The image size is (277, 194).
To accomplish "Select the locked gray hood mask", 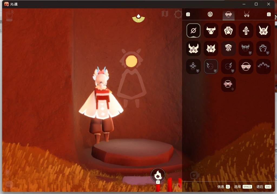I will click(263, 48).
